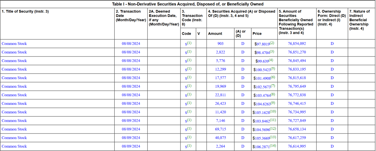Click beneficially owned value 76,746,415
This screenshot has width=376, height=151.
(x=297, y=104)
